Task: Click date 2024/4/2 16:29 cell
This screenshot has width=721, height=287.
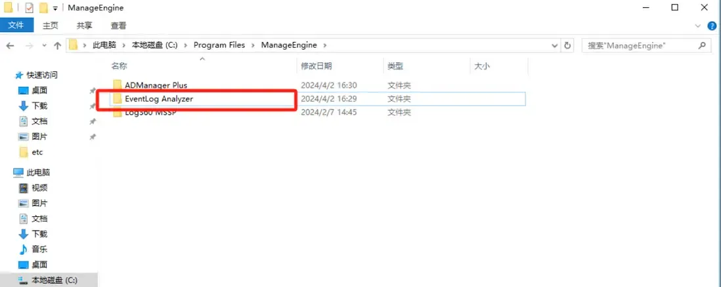Action: click(329, 99)
